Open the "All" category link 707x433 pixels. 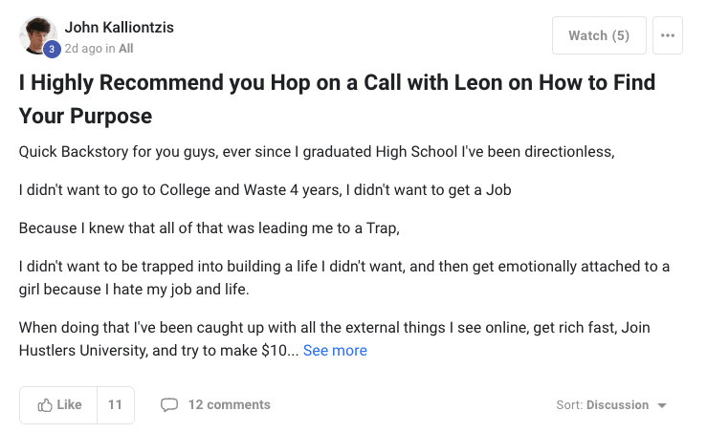click(126, 48)
